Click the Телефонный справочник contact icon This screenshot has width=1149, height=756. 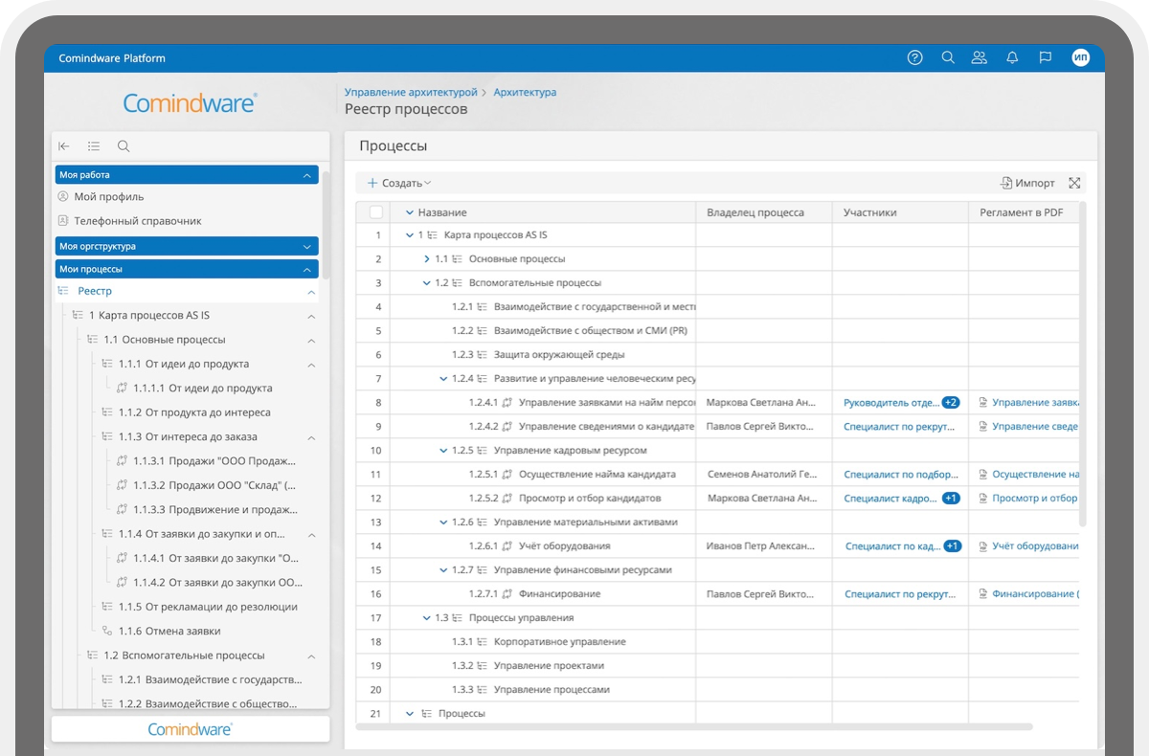[63, 220]
